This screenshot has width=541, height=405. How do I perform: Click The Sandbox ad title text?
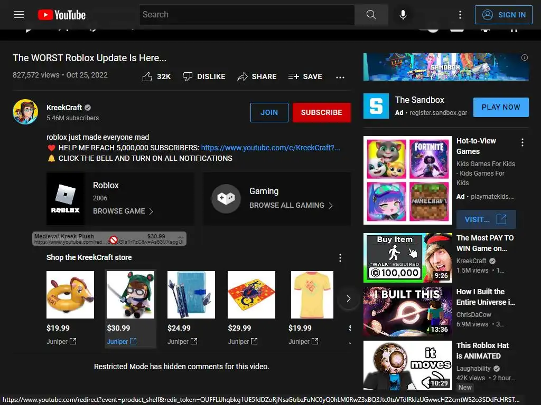pyautogui.click(x=419, y=100)
